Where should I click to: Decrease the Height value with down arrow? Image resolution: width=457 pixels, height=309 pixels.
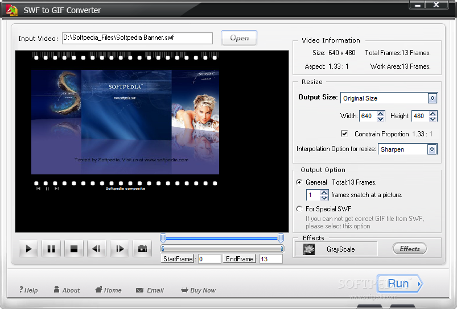[433, 119]
